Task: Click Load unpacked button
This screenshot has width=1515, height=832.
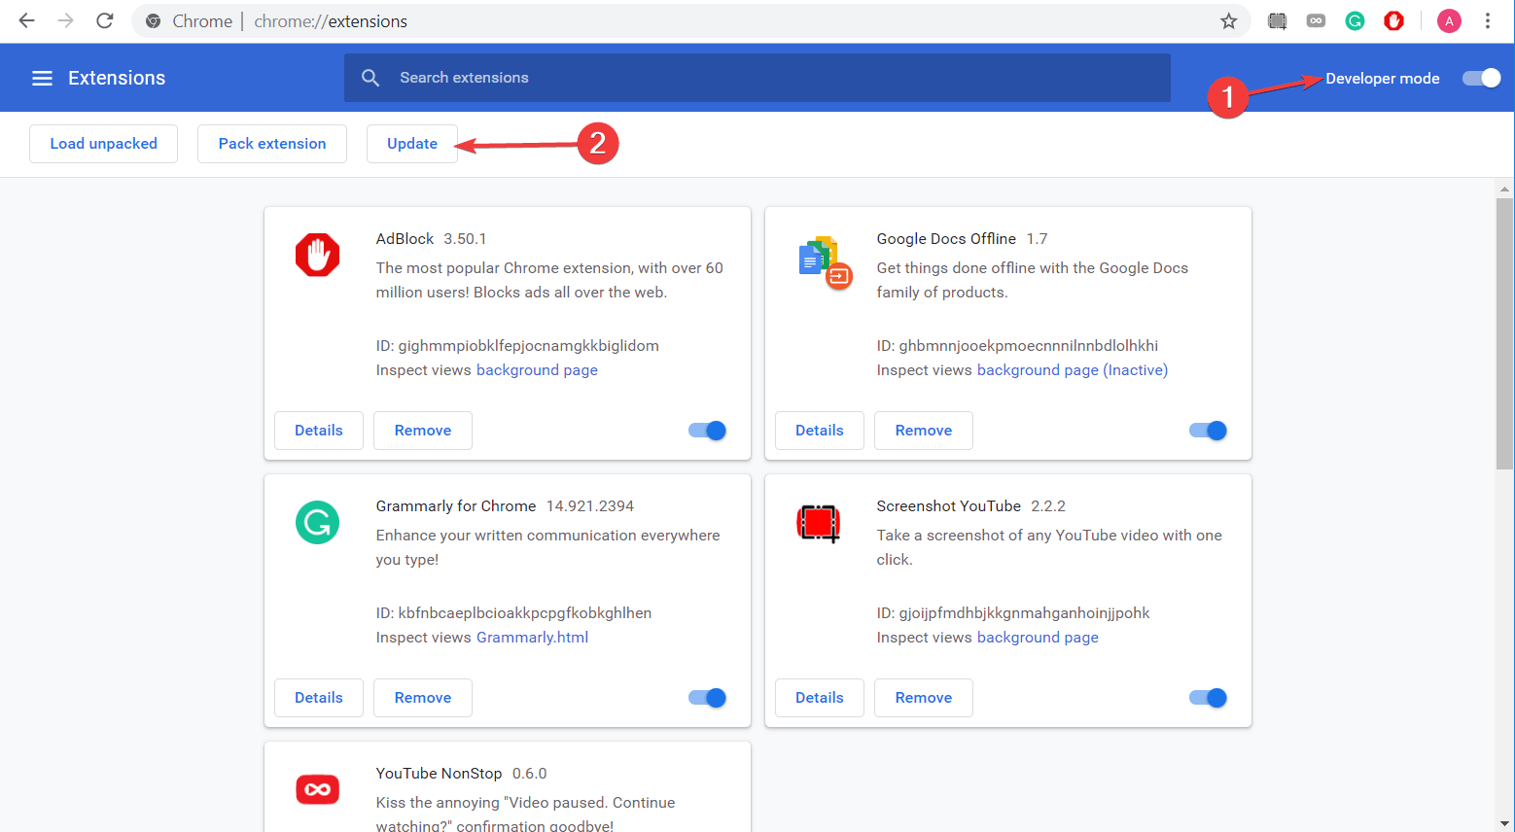Action: (x=103, y=144)
